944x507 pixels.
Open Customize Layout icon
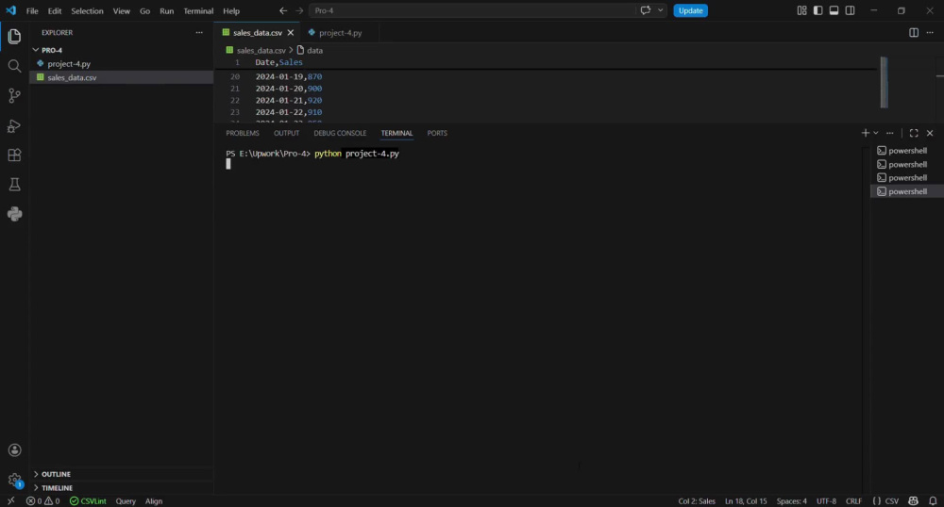tap(801, 10)
